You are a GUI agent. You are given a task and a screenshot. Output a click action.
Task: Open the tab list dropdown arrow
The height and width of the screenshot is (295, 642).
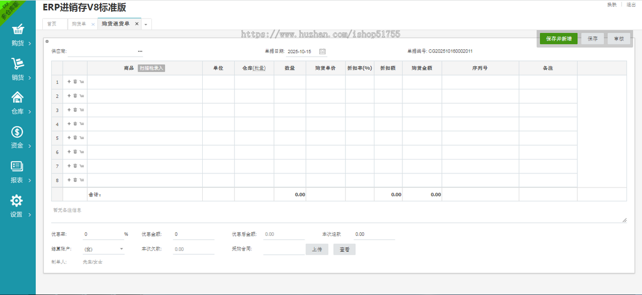(x=146, y=25)
